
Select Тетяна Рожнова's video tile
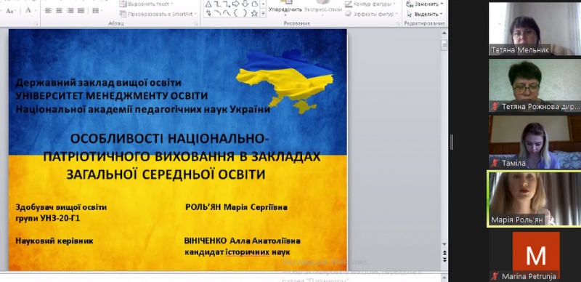[x=535, y=85]
